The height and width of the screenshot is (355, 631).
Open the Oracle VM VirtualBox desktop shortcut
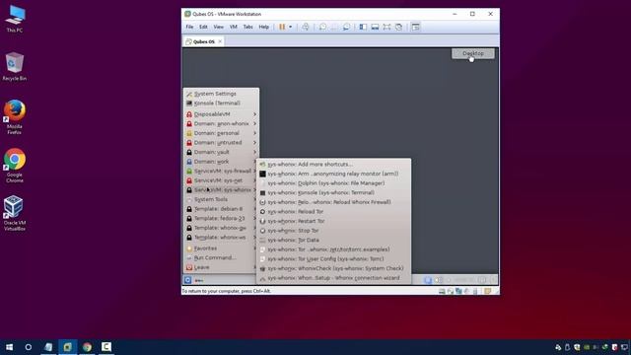click(15, 213)
